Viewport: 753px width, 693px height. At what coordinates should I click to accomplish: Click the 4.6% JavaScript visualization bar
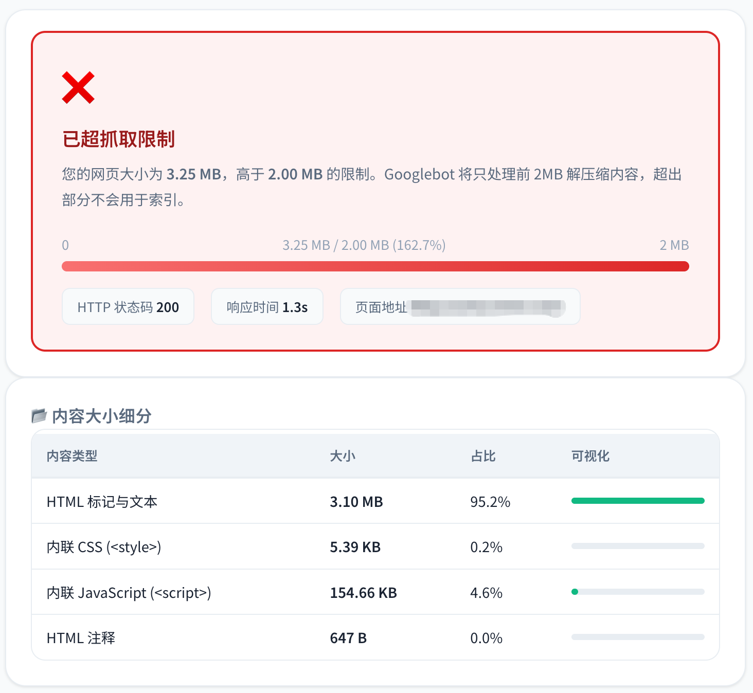coord(638,592)
